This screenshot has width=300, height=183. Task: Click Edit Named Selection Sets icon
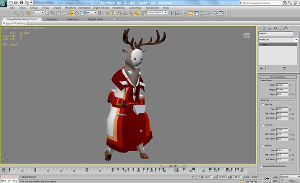(143, 13)
